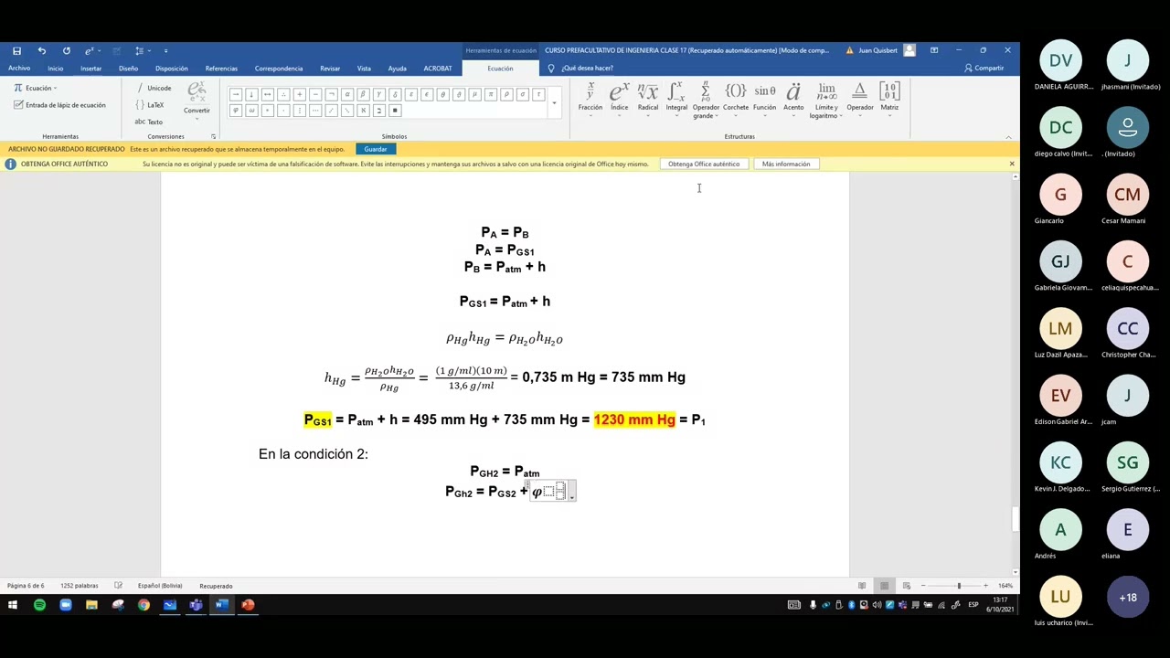Collapse the ribbon with the chevron

pyautogui.click(x=1009, y=136)
